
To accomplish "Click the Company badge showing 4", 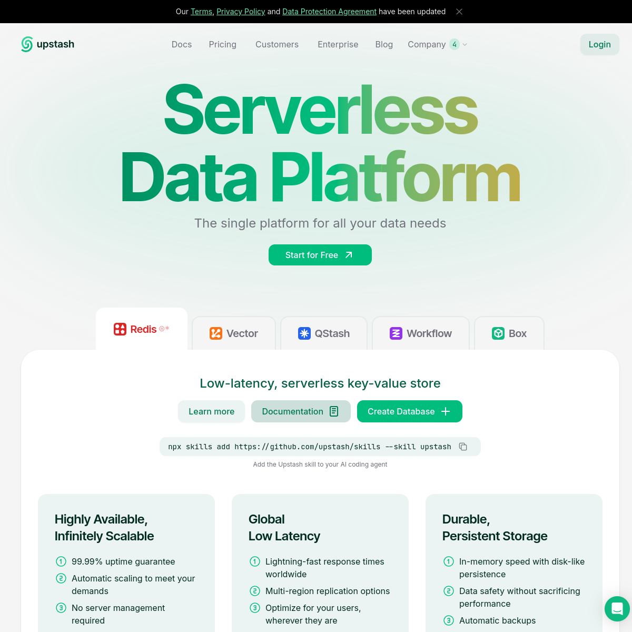I will [x=455, y=44].
